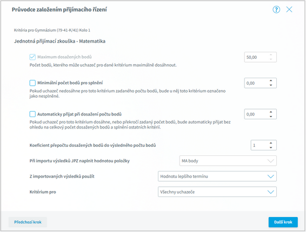Increase the coefficient value with up arrow

pyautogui.click(x=271, y=143)
